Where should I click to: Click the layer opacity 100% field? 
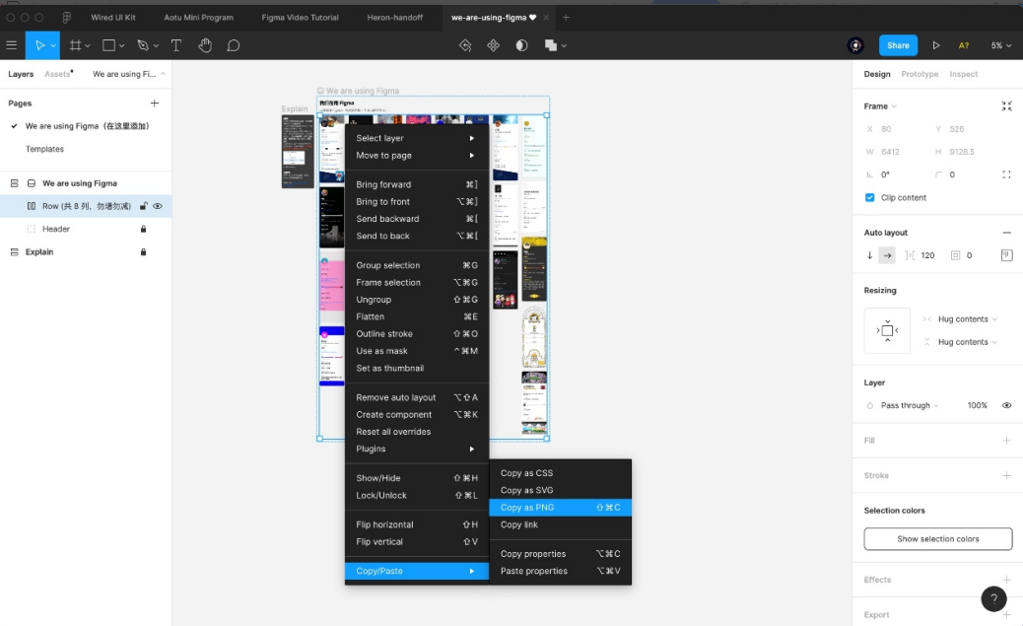click(x=977, y=405)
